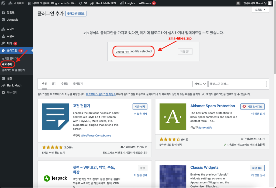Viewport: 276px width, 188px height.
Task: Click the WordPress logo in admin bar
Action: 3,3
